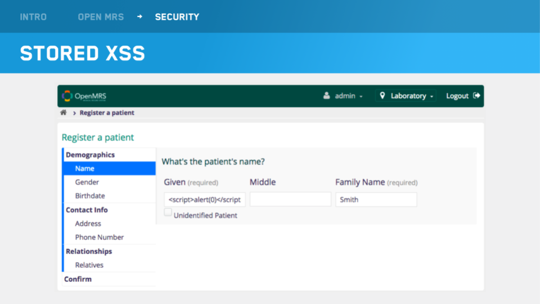Go to the Birthdate section
The width and height of the screenshot is (540, 304).
point(90,196)
